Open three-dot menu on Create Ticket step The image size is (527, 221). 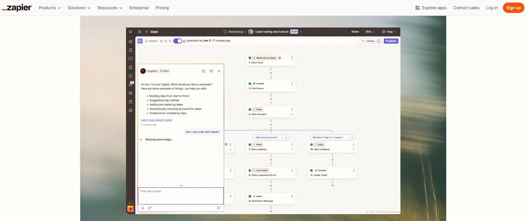[x=354, y=170]
